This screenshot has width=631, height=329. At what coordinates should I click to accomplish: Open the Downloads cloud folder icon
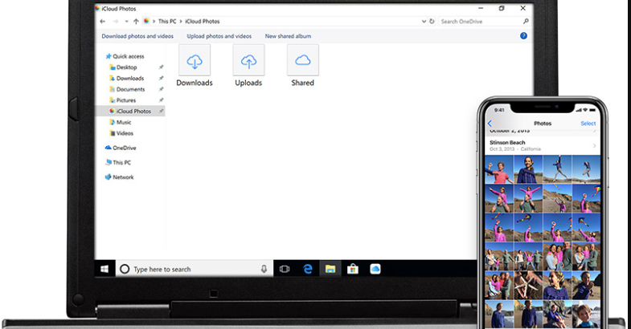[195, 60]
